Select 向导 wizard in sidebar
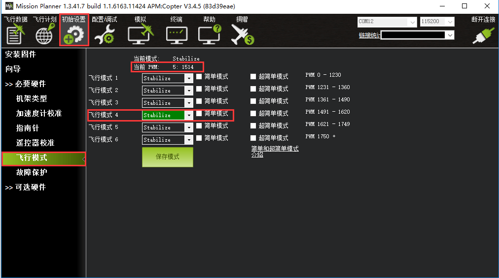This screenshot has height=278, width=499. click(13, 69)
